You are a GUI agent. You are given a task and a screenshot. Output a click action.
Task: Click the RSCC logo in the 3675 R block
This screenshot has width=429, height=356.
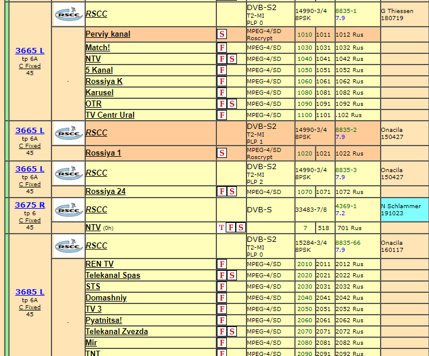[x=69, y=210]
